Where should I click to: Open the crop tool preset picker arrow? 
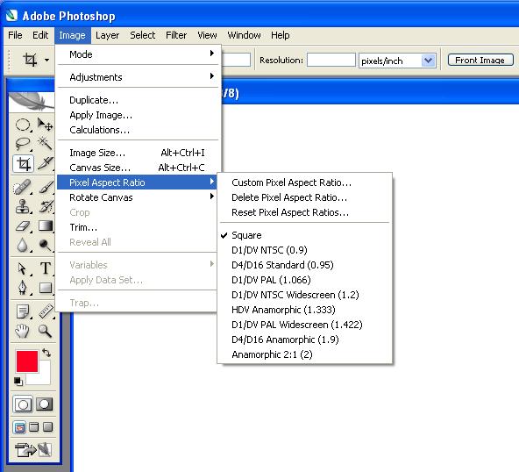click(x=47, y=60)
